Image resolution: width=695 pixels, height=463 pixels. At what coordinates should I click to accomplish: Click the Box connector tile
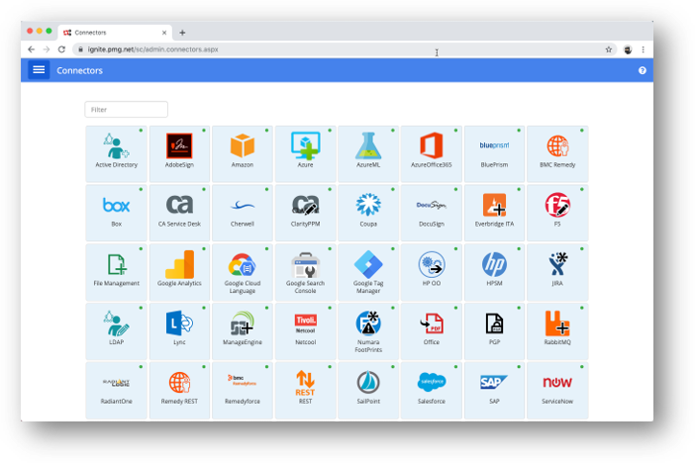point(117,213)
